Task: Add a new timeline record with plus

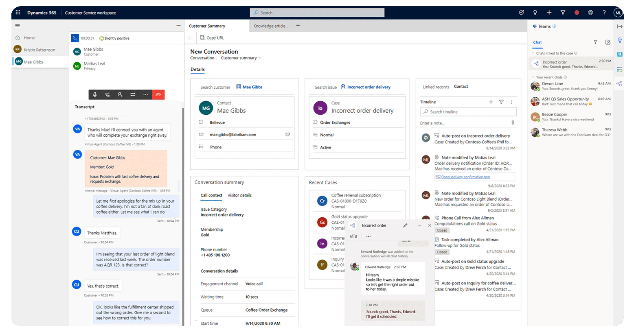Action: click(491, 102)
